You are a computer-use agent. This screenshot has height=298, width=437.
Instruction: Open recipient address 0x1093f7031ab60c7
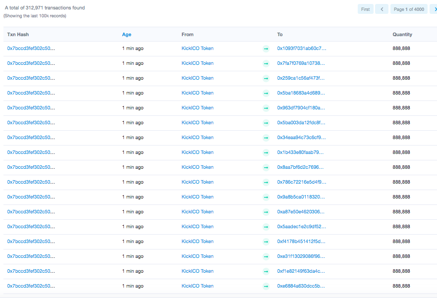[x=302, y=48]
